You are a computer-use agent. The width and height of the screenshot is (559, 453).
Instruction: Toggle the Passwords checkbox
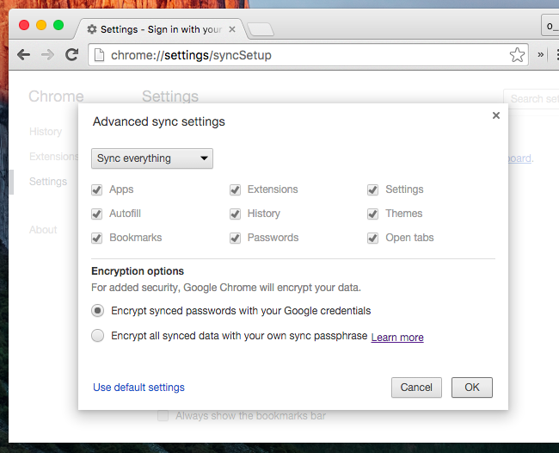235,238
